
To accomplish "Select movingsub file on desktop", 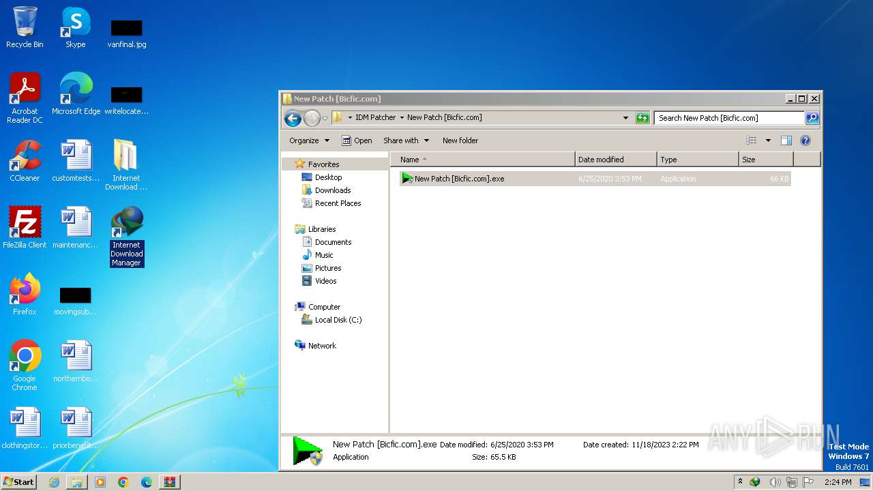I will coord(76,301).
